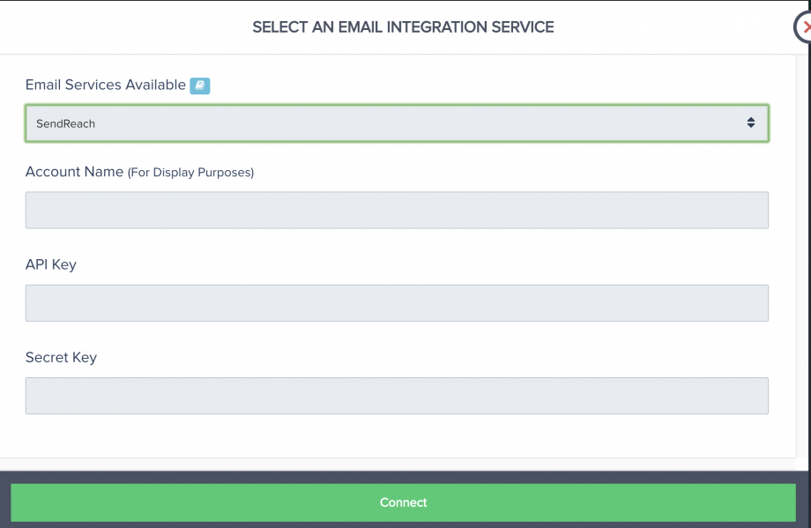
Task: Open the Email Services Available dropdown
Action: [397, 123]
